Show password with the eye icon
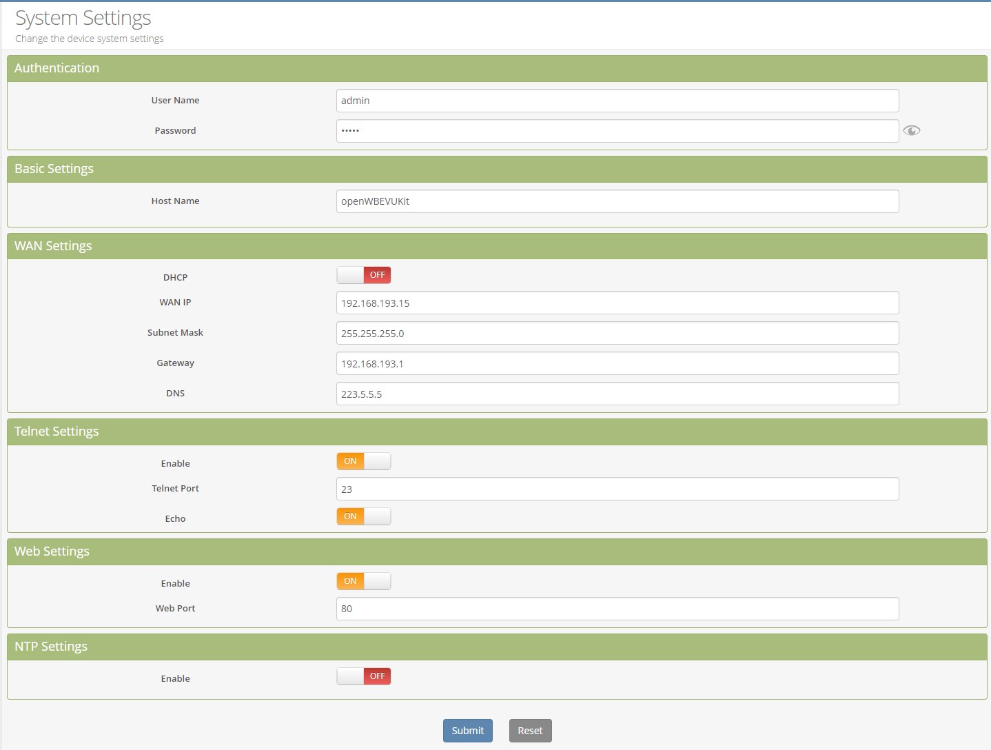The width and height of the screenshot is (991, 750). tap(912, 130)
